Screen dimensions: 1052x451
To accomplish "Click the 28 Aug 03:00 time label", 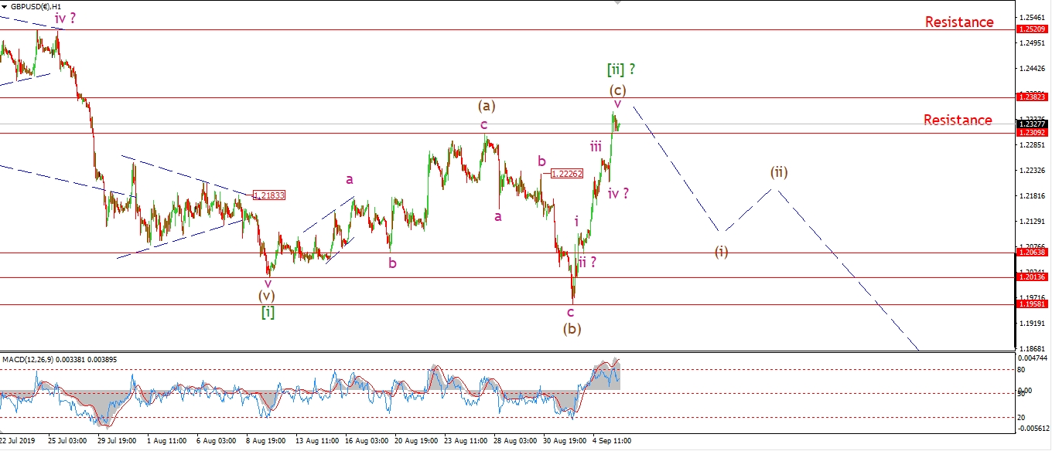I will click(515, 441).
